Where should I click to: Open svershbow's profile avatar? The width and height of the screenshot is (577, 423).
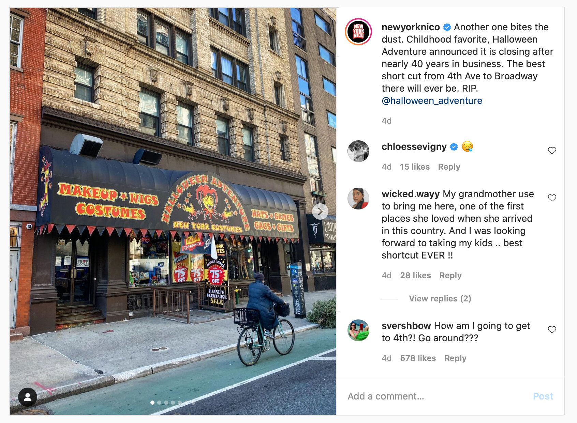pyautogui.click(x=358, y=330)
